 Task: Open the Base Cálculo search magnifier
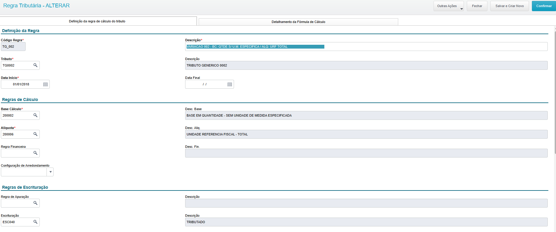click(x=35, y=115)
